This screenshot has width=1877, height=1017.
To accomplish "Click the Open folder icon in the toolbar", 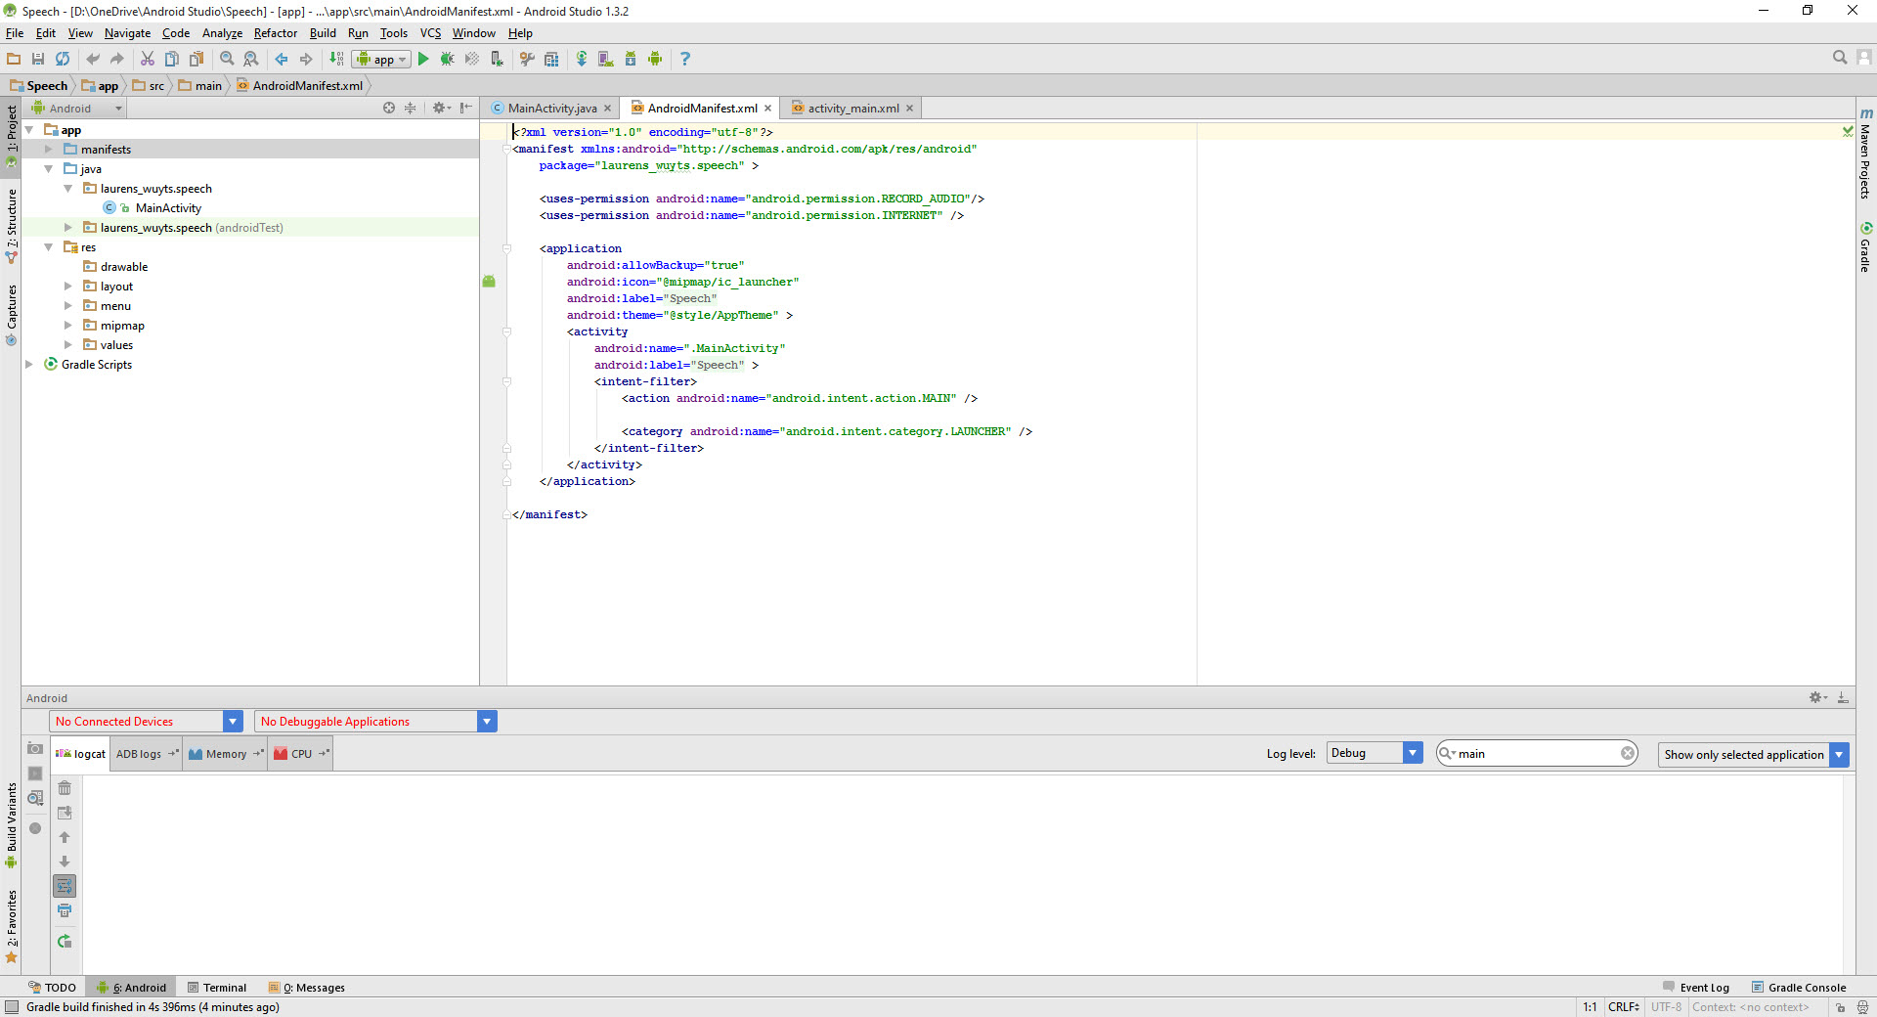I will 14,59.
